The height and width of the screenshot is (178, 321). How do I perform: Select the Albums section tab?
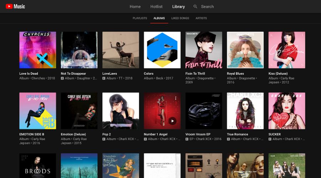(x=159, y=18)
